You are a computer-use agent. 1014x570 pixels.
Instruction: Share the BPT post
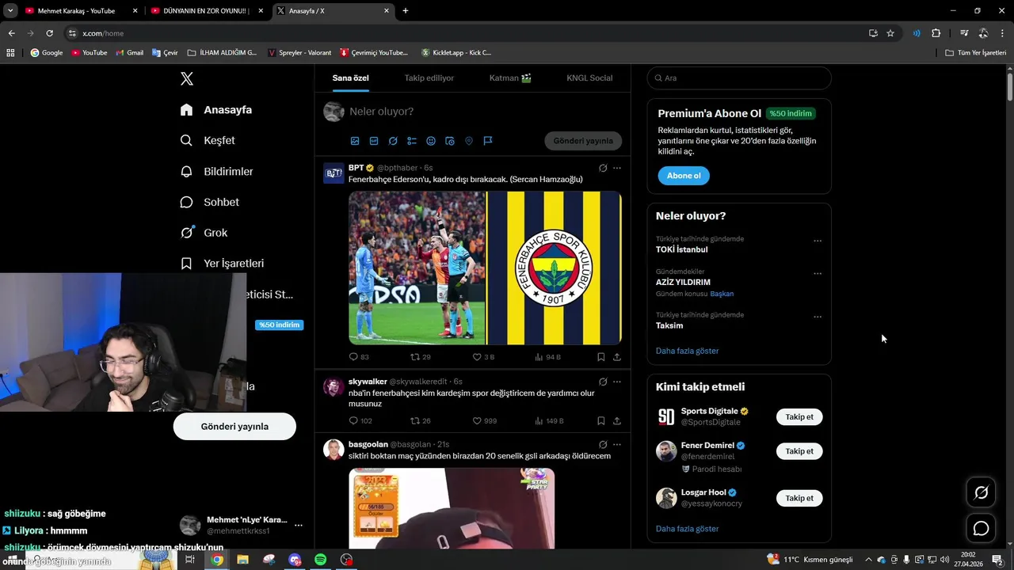tap(617, 357)
